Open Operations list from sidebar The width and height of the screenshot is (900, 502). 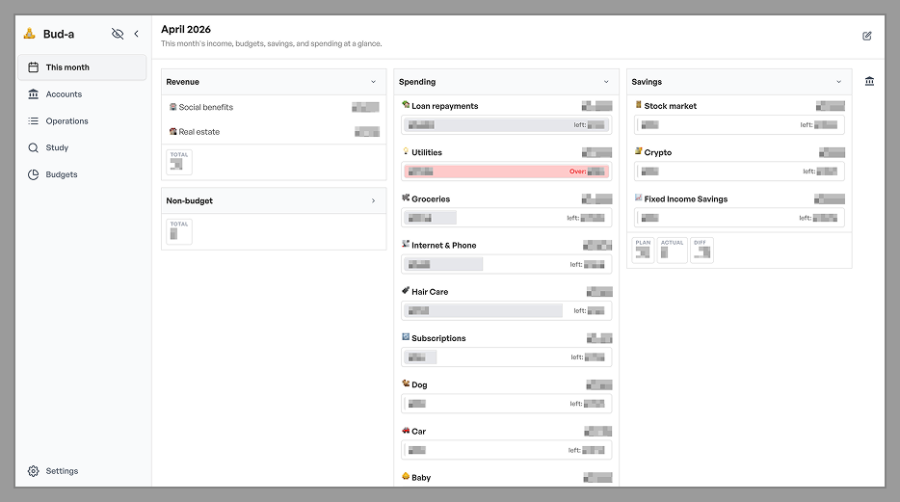[66, 121]
